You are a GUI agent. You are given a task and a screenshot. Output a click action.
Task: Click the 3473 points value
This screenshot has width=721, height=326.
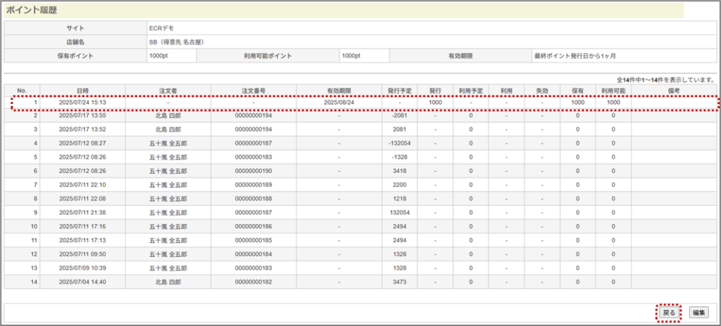point(399,282)
